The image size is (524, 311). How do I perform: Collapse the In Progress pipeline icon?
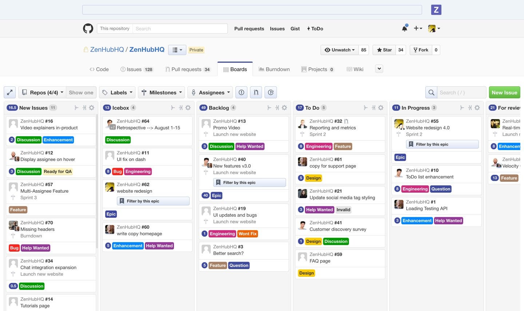pyautogui.click(x=462, y=108)
